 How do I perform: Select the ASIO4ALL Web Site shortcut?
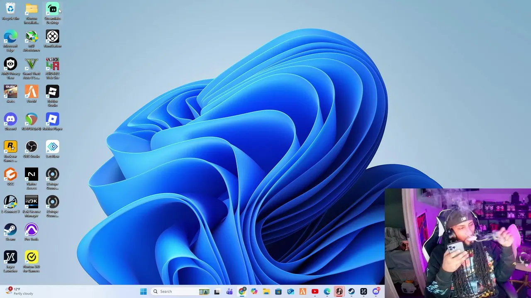point(52,68)
